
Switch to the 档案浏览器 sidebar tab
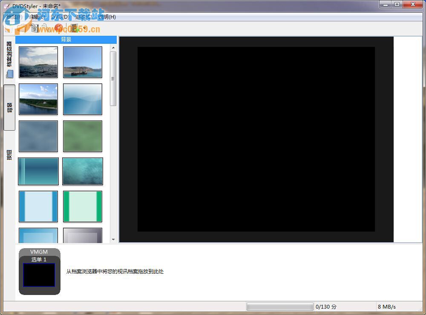tap(9, 53)
